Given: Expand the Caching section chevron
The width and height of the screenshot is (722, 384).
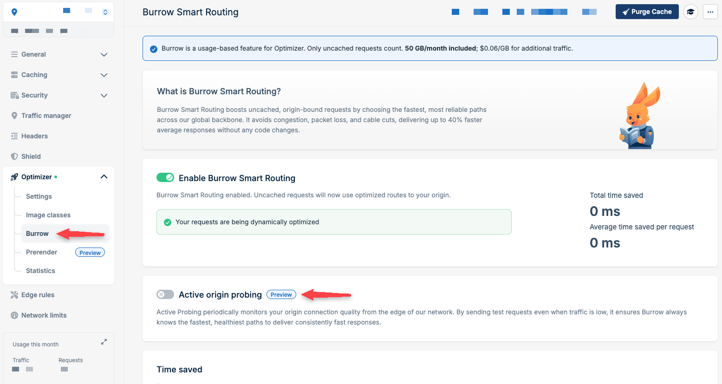Looking at the screenshot, I should (104, 75).
